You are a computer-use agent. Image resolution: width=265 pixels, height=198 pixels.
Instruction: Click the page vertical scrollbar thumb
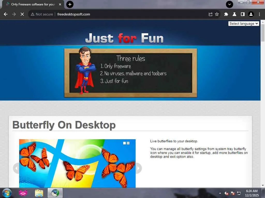click(x=263, y=33)
